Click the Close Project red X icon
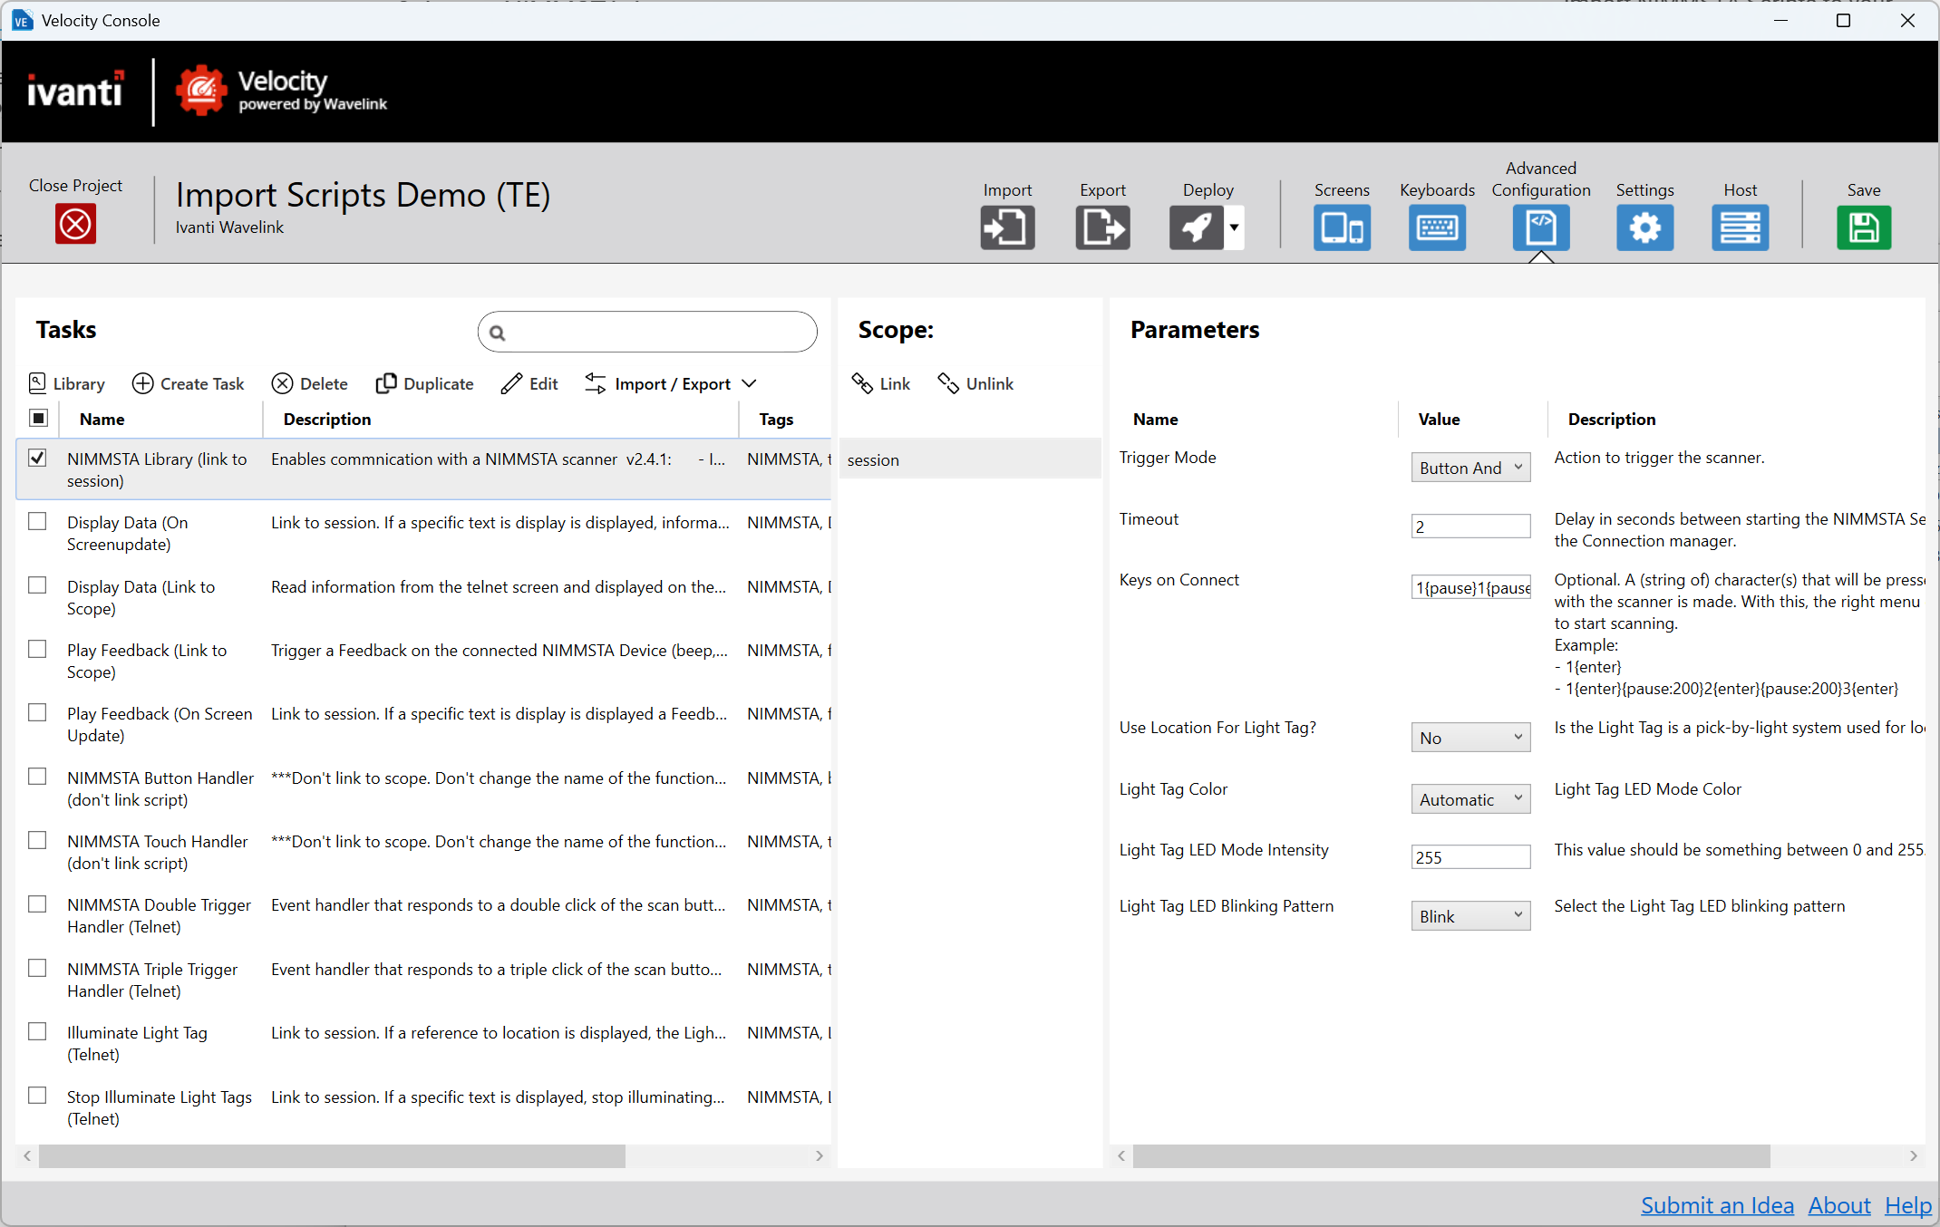This screenshot has width=1940, height=1227. pyautogui.click(x=75, y=224)
